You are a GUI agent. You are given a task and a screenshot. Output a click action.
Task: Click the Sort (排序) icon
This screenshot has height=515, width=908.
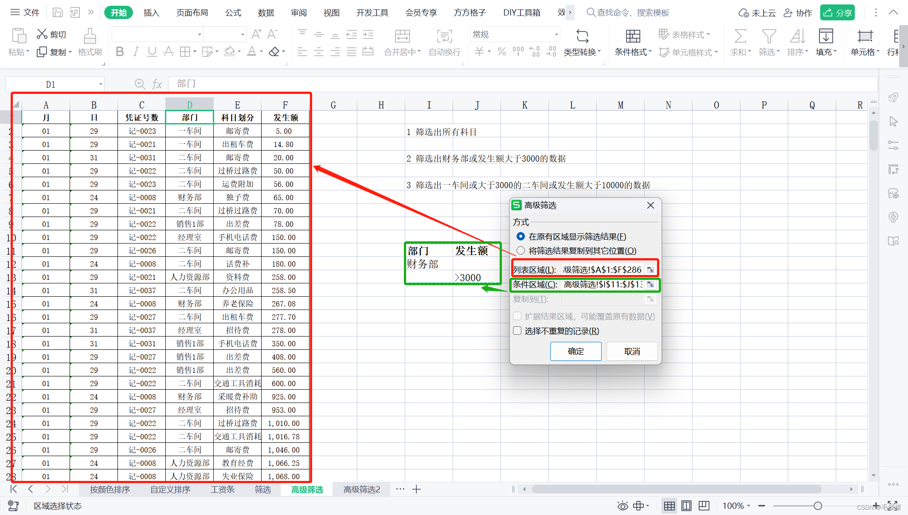[x=797, y=36]
